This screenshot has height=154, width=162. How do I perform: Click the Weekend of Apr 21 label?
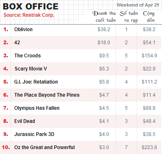point(138,5)
